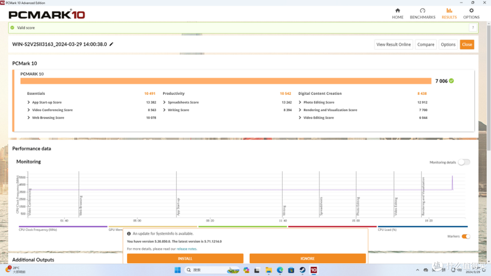491x276 pixels.
Task: Click the Productivity score 10 542
Action: (285, 94)
